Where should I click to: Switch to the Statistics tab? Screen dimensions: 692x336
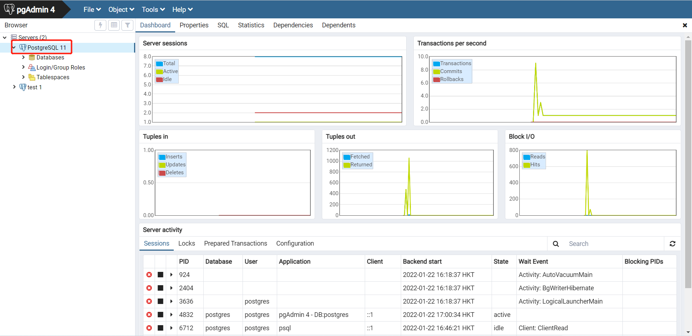click(x=251, y=25)
